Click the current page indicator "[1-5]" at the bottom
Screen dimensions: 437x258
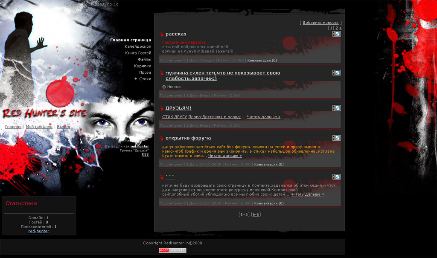point(244,214)
